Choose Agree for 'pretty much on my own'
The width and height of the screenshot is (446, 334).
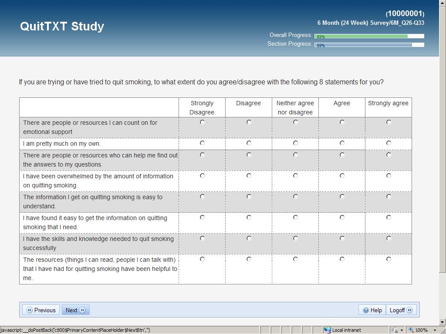point(342,143)
